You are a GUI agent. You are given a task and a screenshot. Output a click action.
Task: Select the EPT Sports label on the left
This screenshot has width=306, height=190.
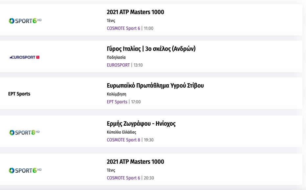click(19, 94)
